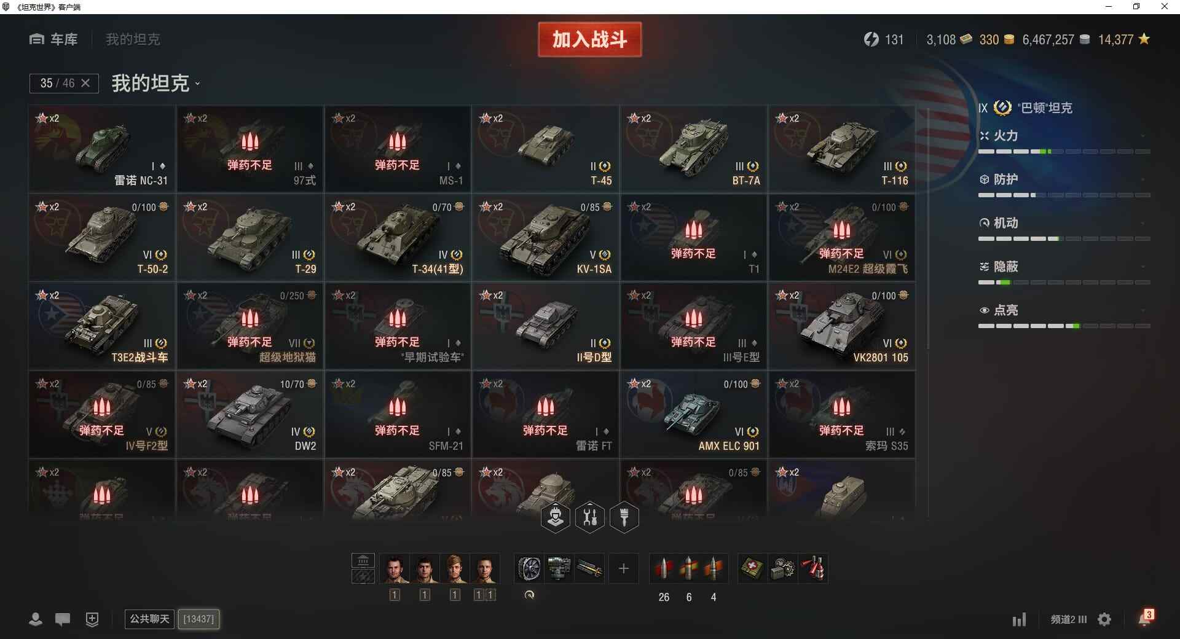Add equipment with the plus slot
This screenshot has height=639, width=1180.
(x=624, y=568)
